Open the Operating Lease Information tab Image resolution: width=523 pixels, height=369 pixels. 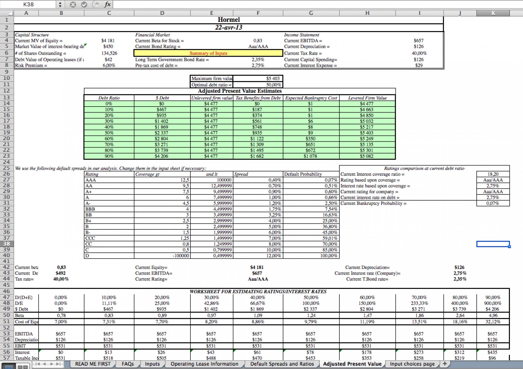pos(204,364)
